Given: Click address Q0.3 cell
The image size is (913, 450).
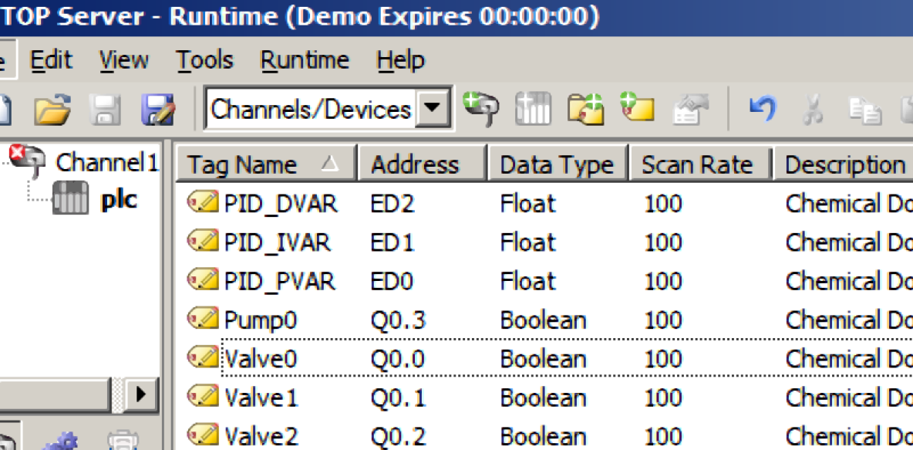Looking at the screenshot, I should pos(398,320).
